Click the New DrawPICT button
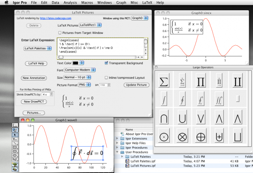 click(34, 102)
